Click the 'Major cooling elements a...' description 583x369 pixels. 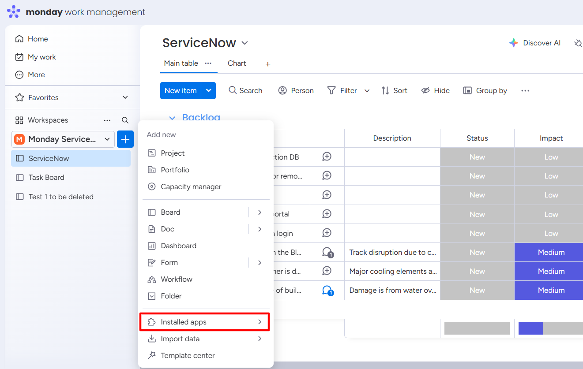tap(392, 271)
